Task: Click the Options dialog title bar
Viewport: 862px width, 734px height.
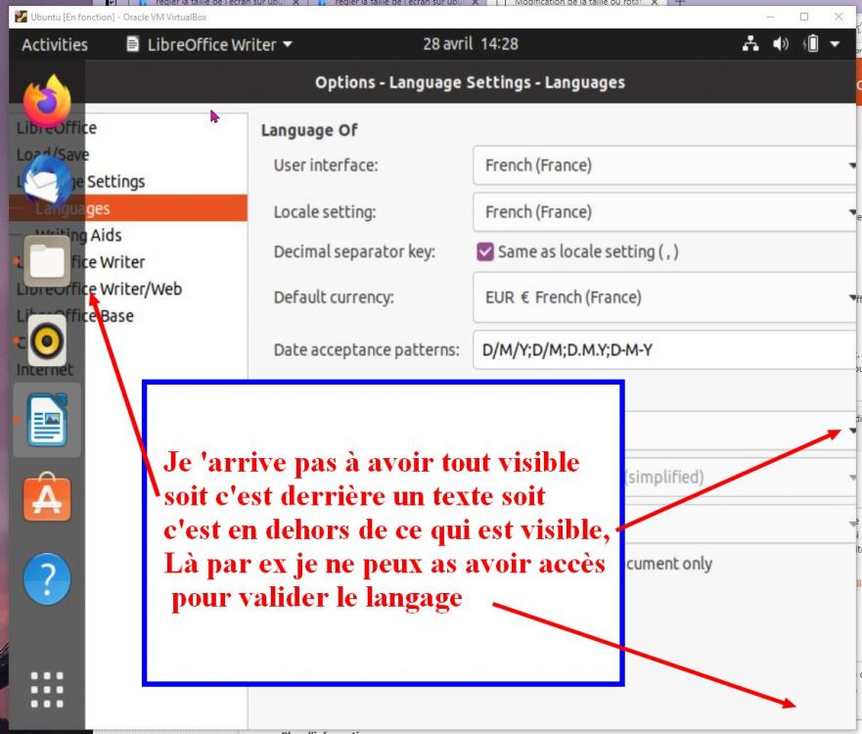Action: 470,82
